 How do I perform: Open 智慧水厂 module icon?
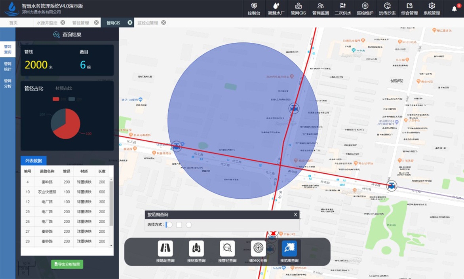(276, 9)
